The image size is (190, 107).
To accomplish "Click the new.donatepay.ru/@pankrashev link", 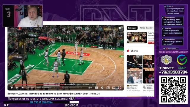I will 173,52.
